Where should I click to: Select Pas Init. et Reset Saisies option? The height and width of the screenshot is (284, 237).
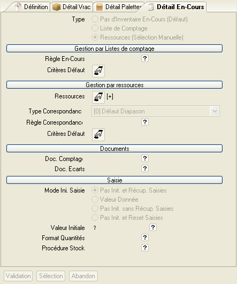[95, 217]
